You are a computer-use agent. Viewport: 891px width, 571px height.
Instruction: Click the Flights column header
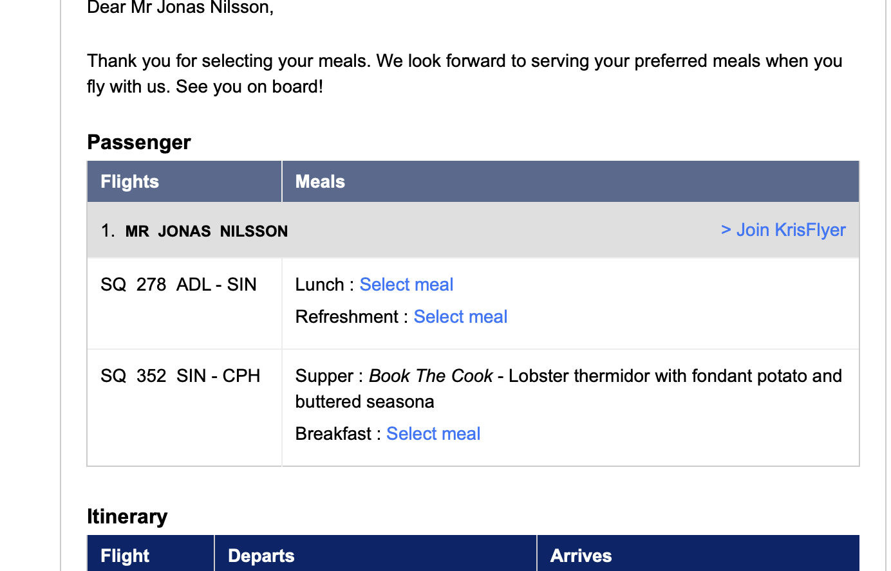tap(130, 181)
